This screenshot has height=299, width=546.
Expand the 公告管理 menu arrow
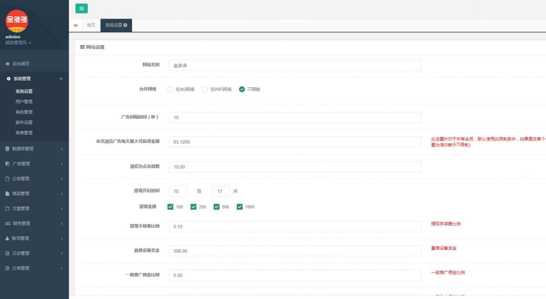tap(62, 179)
